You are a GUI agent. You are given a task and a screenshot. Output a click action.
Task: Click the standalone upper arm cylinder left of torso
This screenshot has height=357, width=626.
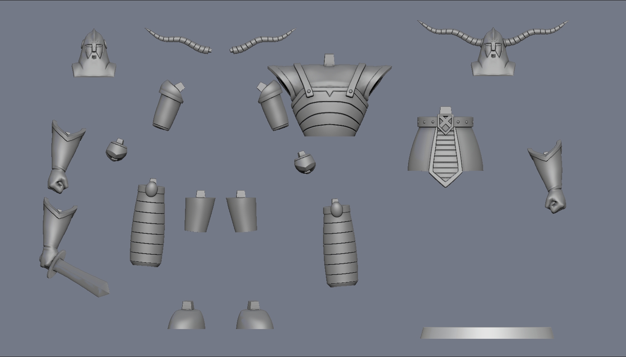tap(169, 105)
